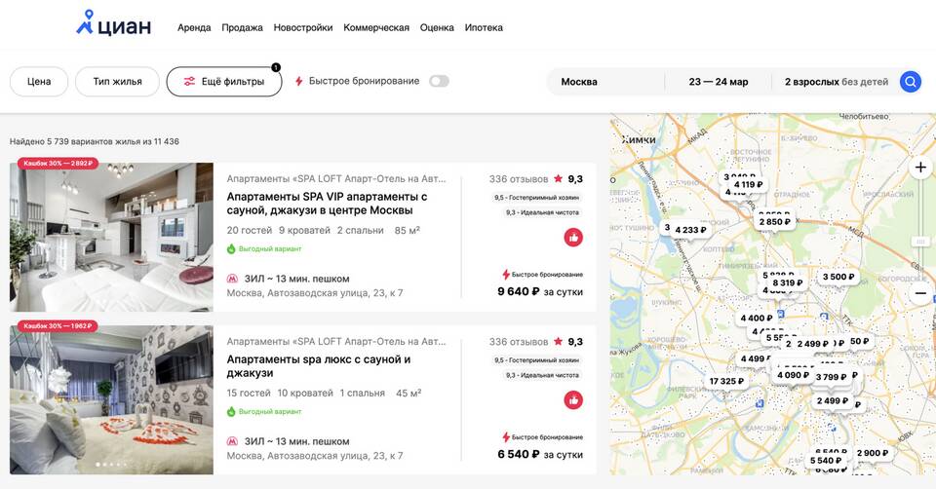Click the red star rating 9,3 on second listing
Viewport: 936px width, 489px height.
pos(558,341)
